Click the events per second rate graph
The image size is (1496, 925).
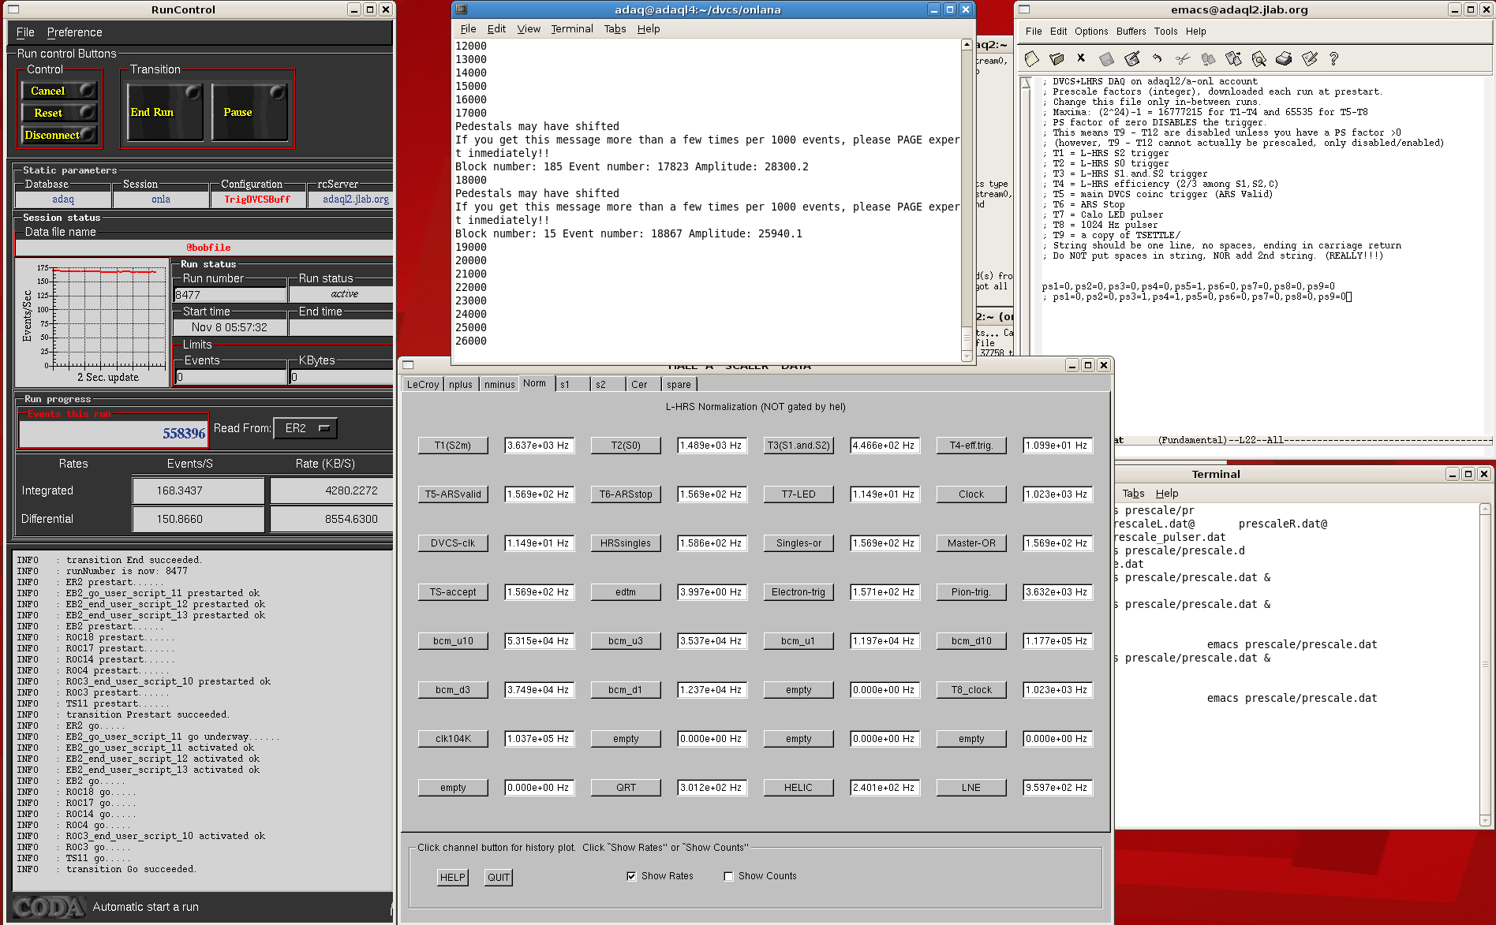(92, 323)
